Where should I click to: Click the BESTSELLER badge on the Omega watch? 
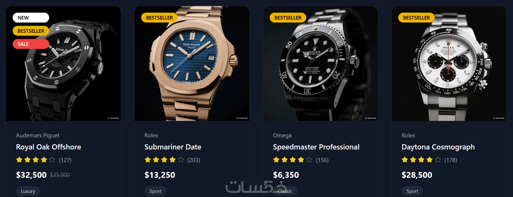[288, 18]
